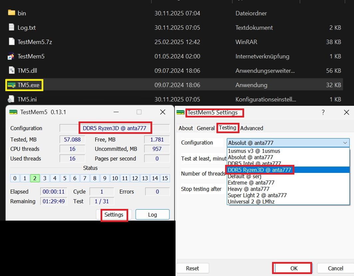The height and width of the screenshot is (276, 354).
Task: Select the Log.txt document icon
Action: (x=11, y=27)
